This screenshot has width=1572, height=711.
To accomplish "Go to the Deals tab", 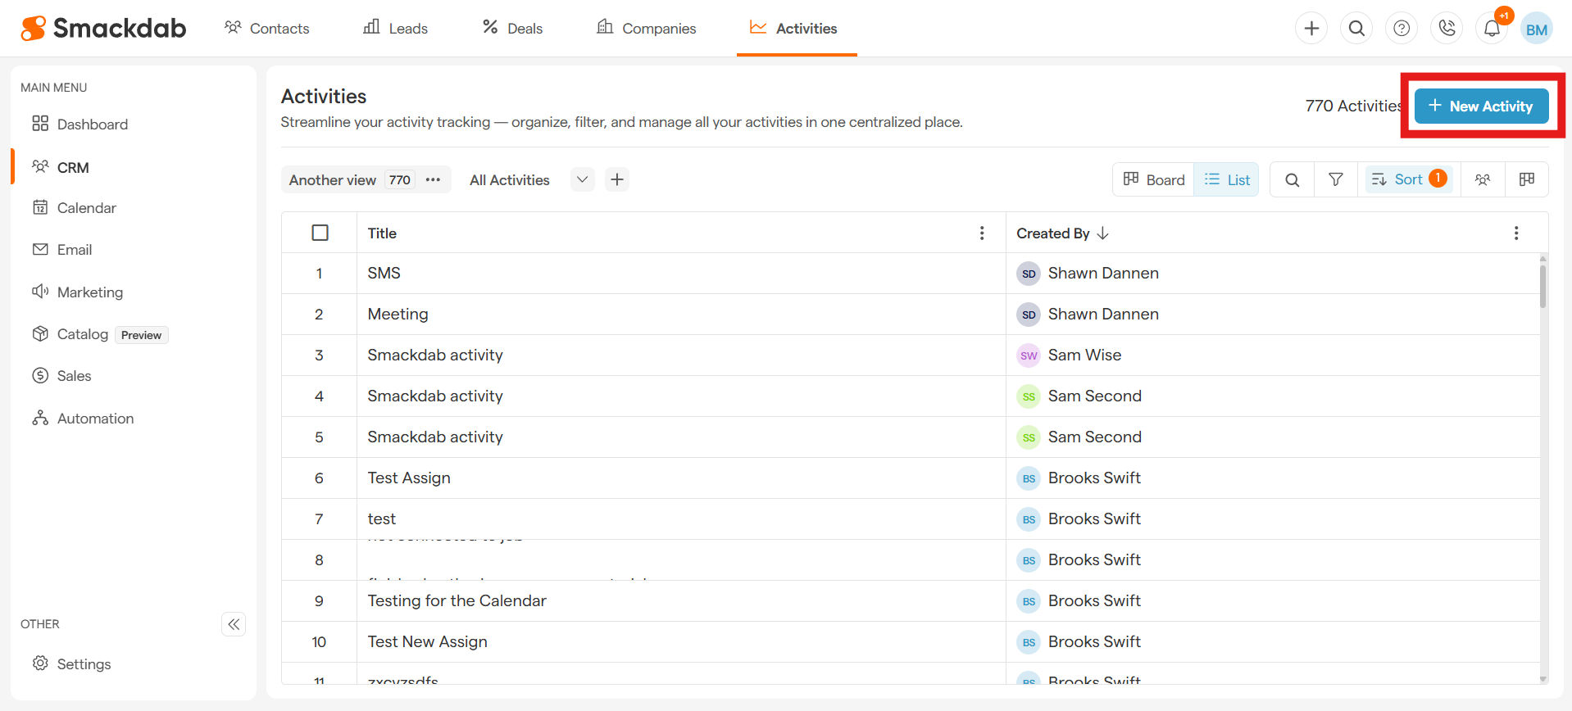I will (512, 29).
